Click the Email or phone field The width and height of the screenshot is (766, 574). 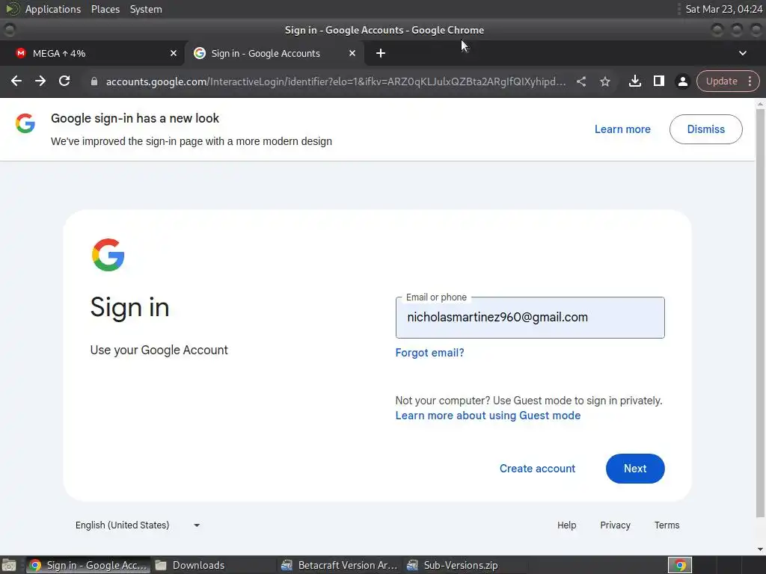[x=530, y=317]
